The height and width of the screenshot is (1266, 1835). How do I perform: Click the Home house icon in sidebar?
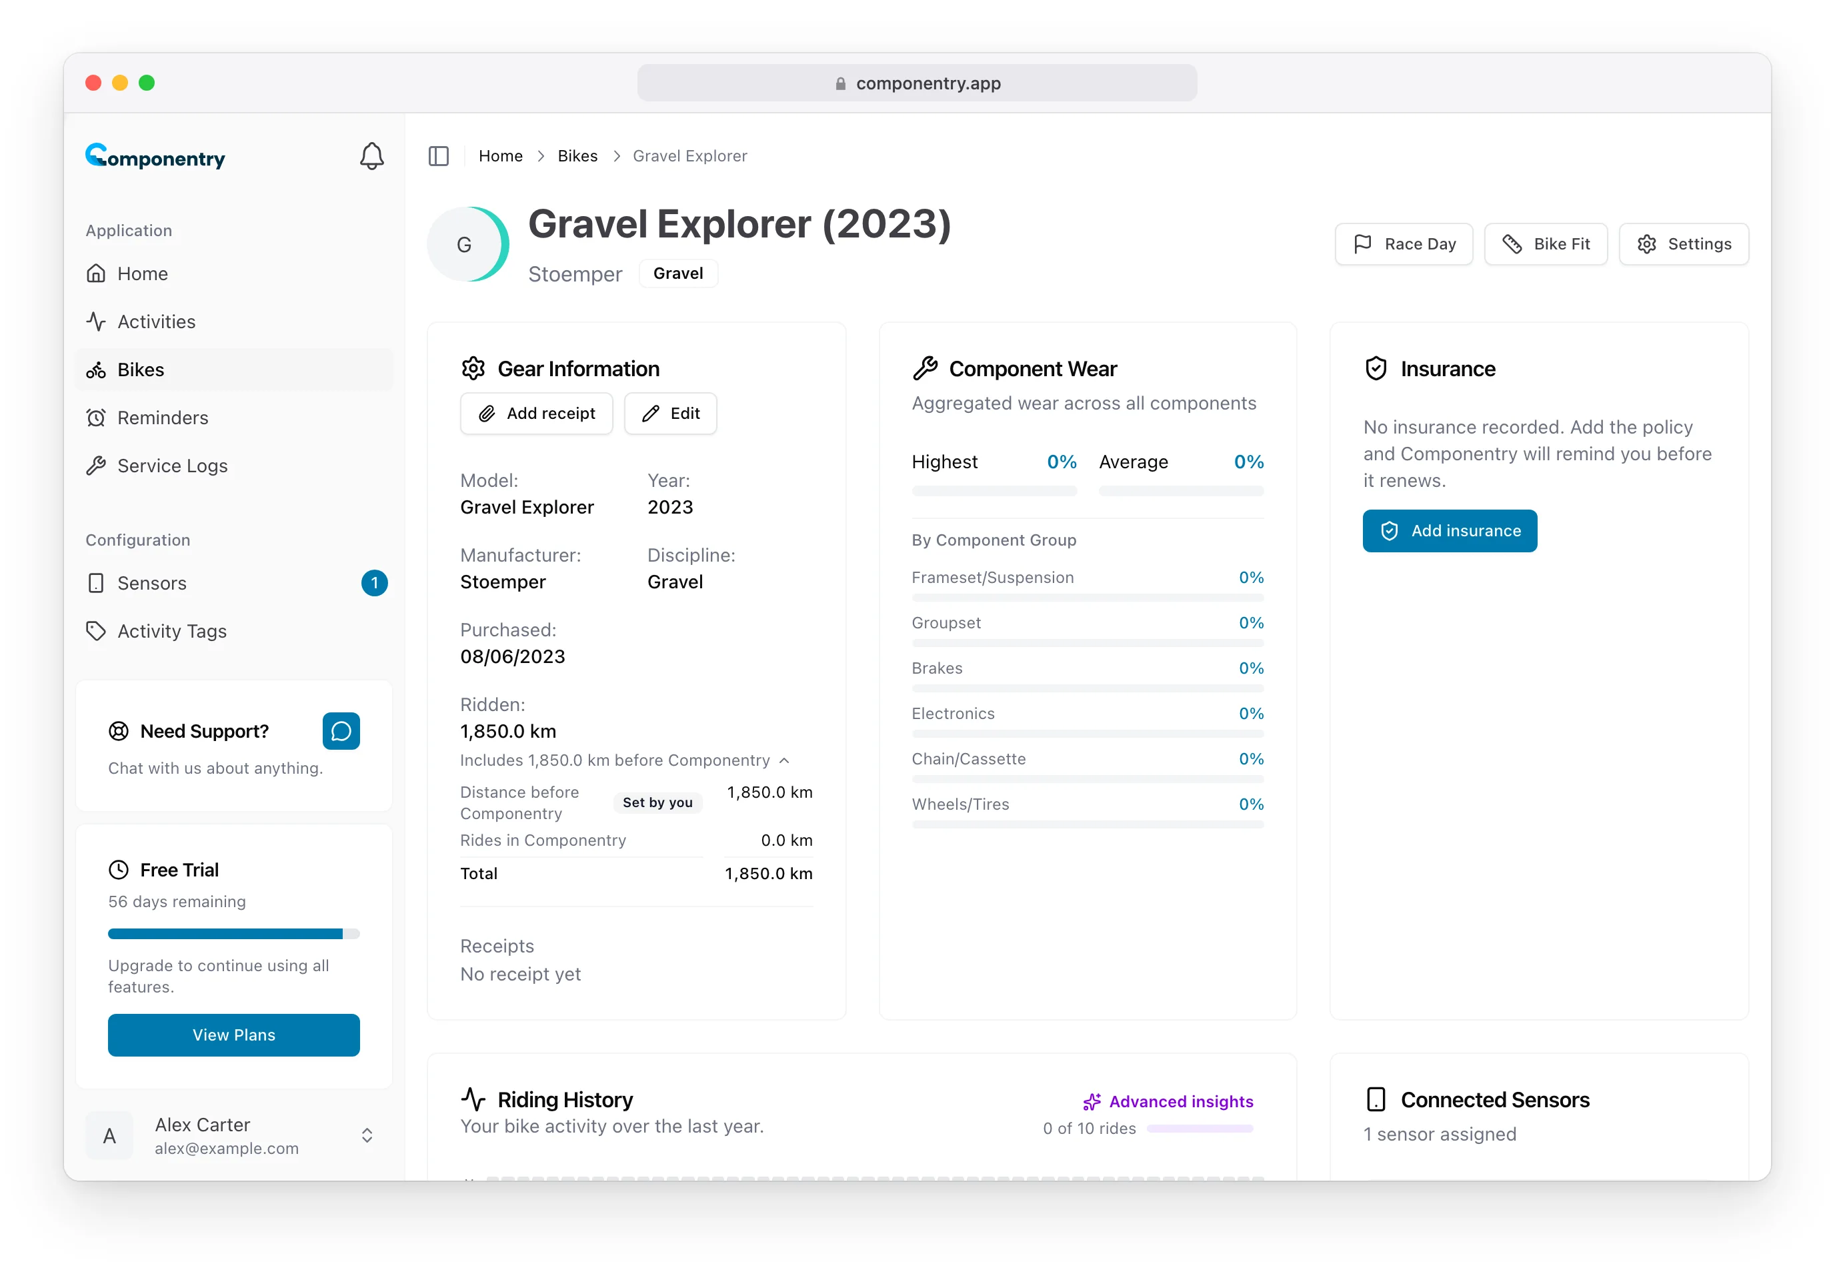coord(96,273)
